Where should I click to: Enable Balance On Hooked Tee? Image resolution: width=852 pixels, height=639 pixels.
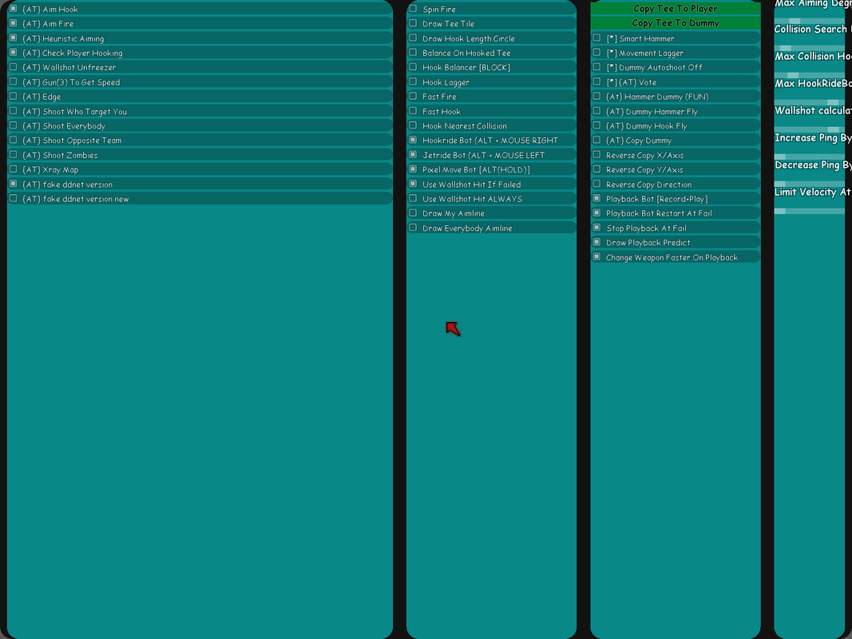413,53
